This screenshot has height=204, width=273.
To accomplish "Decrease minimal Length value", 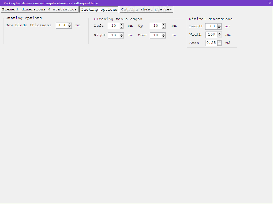I will (219, 28).
